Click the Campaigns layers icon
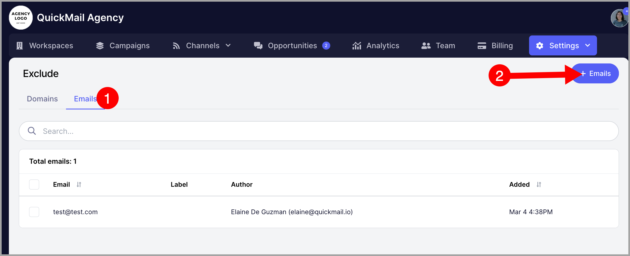This screenshot has height=256, width=630. pyautogui.click(x=100, y=46)
